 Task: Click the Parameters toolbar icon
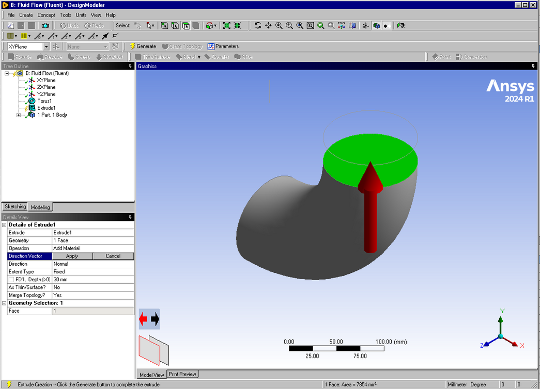223,46
